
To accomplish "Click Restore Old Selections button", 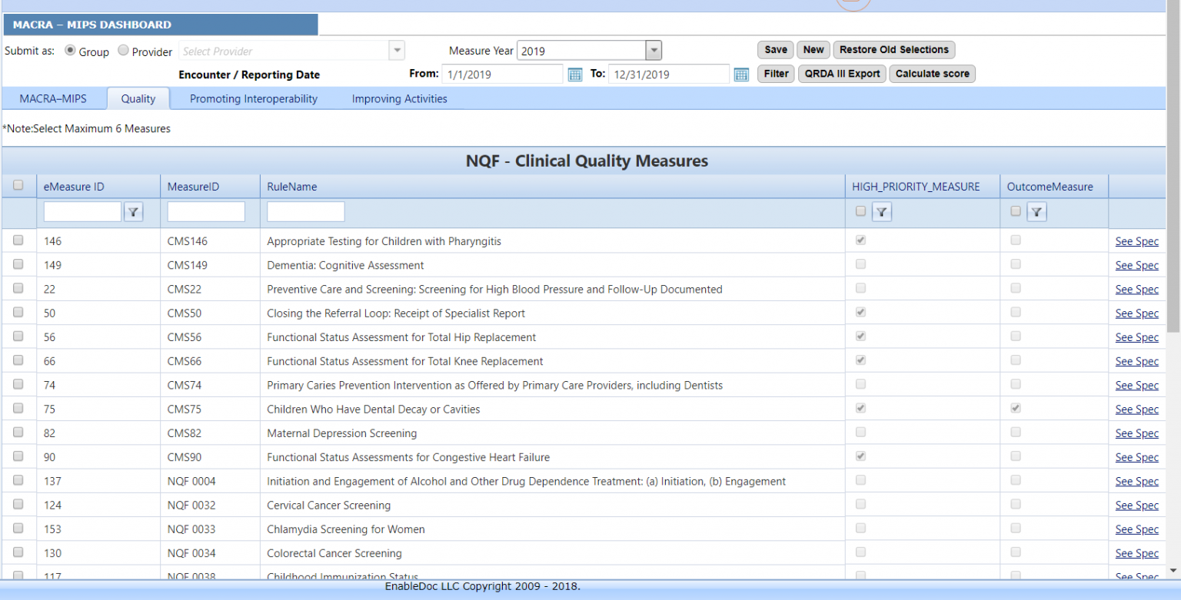I will click(x=894, y=50).
